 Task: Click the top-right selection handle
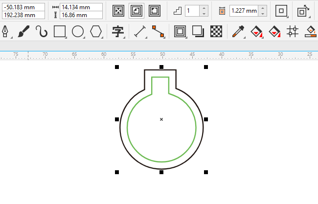coord(206,67)
